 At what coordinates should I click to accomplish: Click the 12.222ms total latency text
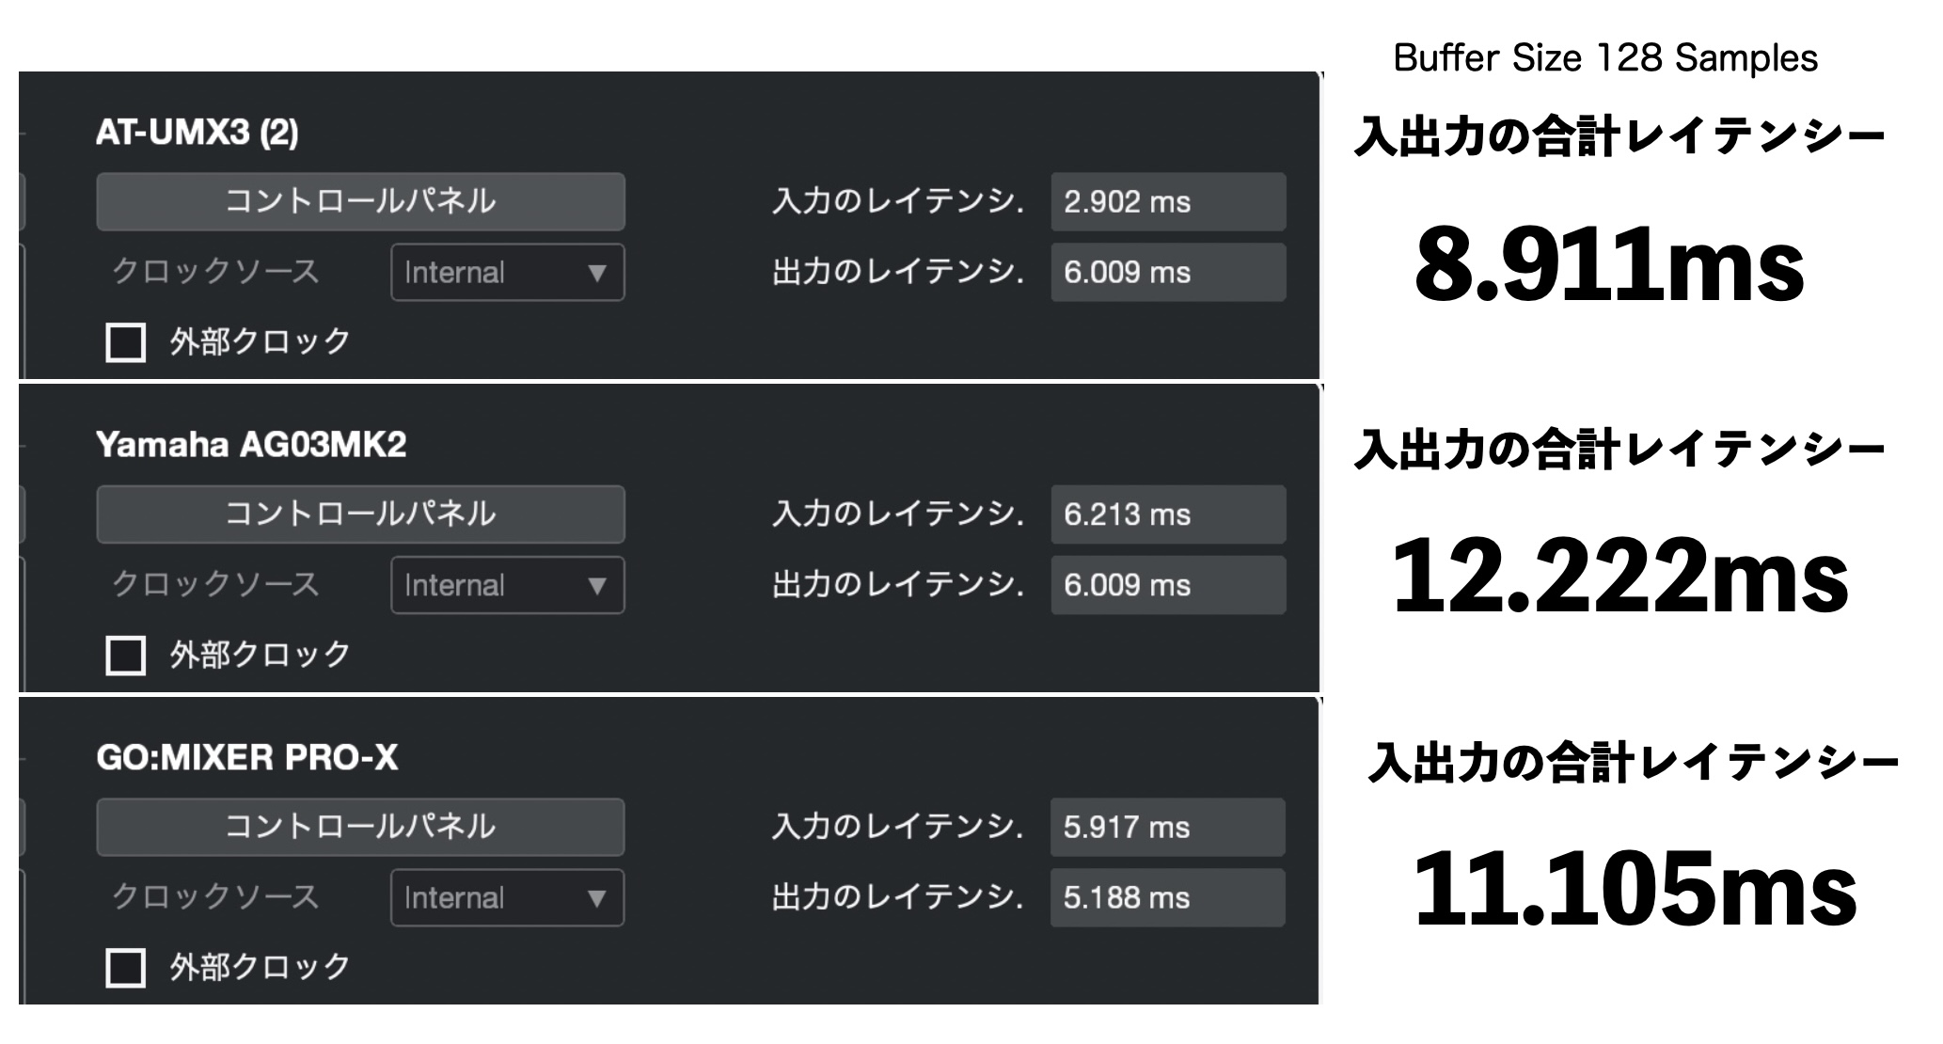coord(1619,576)
